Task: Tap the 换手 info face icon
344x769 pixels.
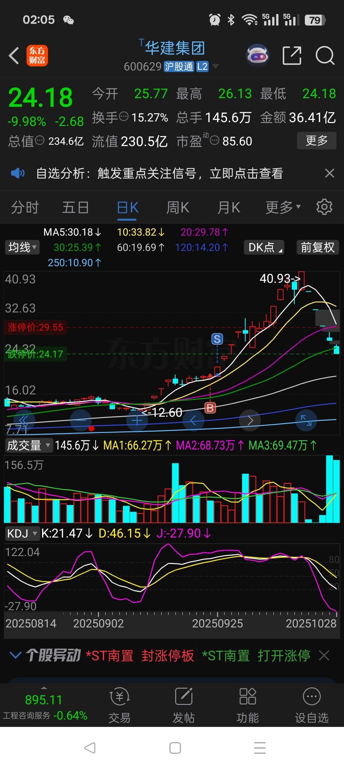Action: pos(124,116)
